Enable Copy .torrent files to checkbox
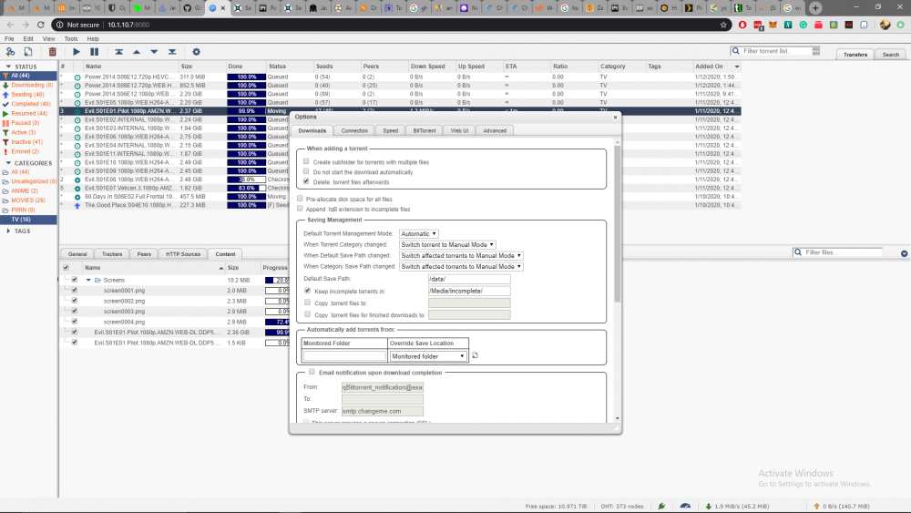 pos(307,303)
